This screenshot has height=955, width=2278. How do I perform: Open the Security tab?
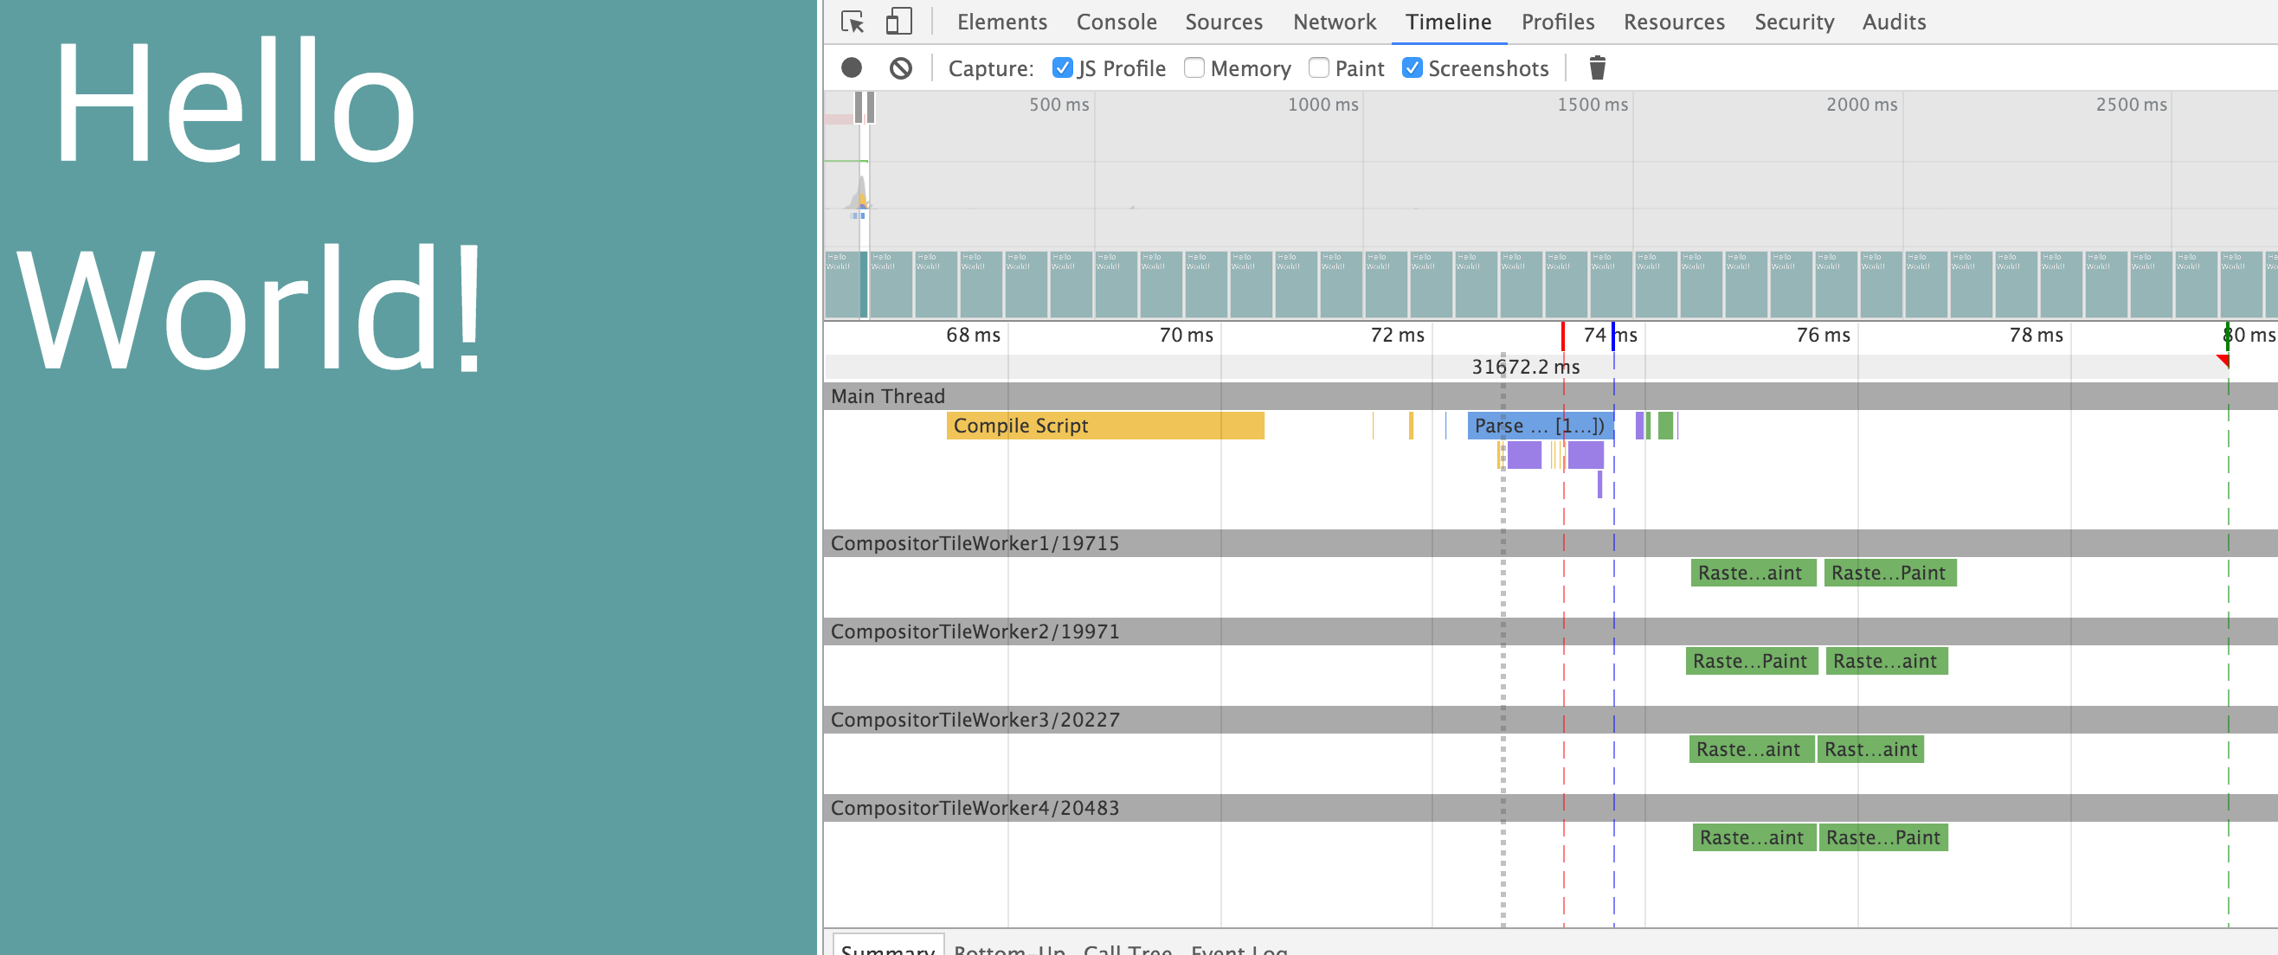tap(1794, 22)
